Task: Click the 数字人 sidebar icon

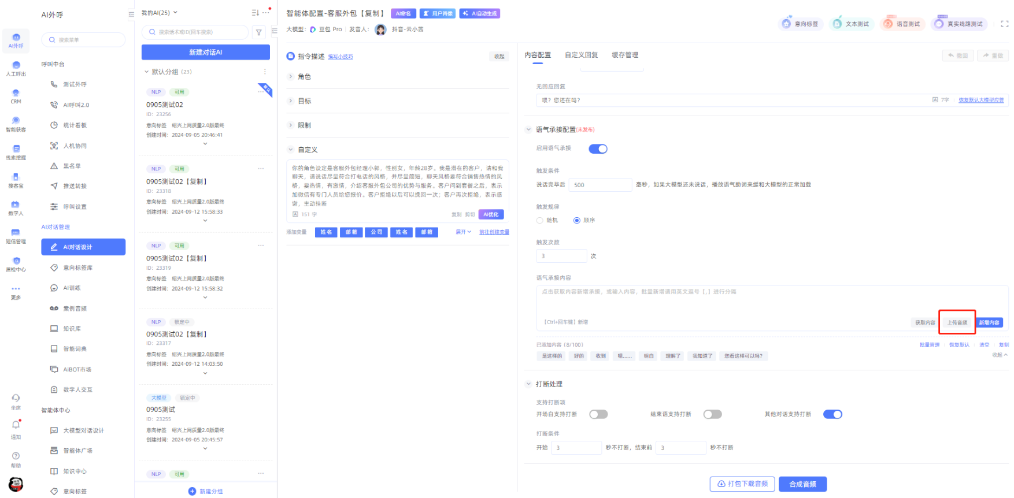Action: [16, 207]
